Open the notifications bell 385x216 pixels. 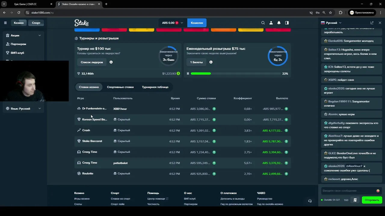279,23
